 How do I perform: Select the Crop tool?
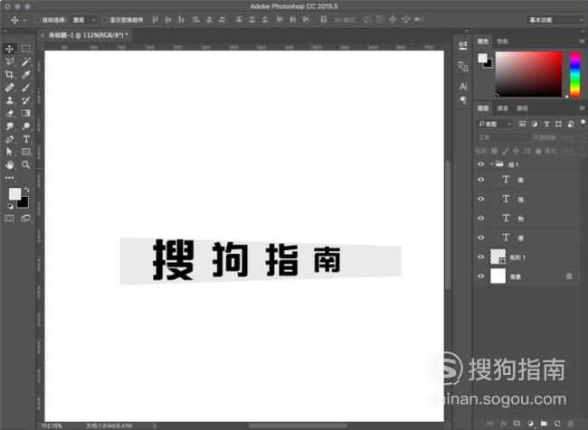tap(10, 75)
